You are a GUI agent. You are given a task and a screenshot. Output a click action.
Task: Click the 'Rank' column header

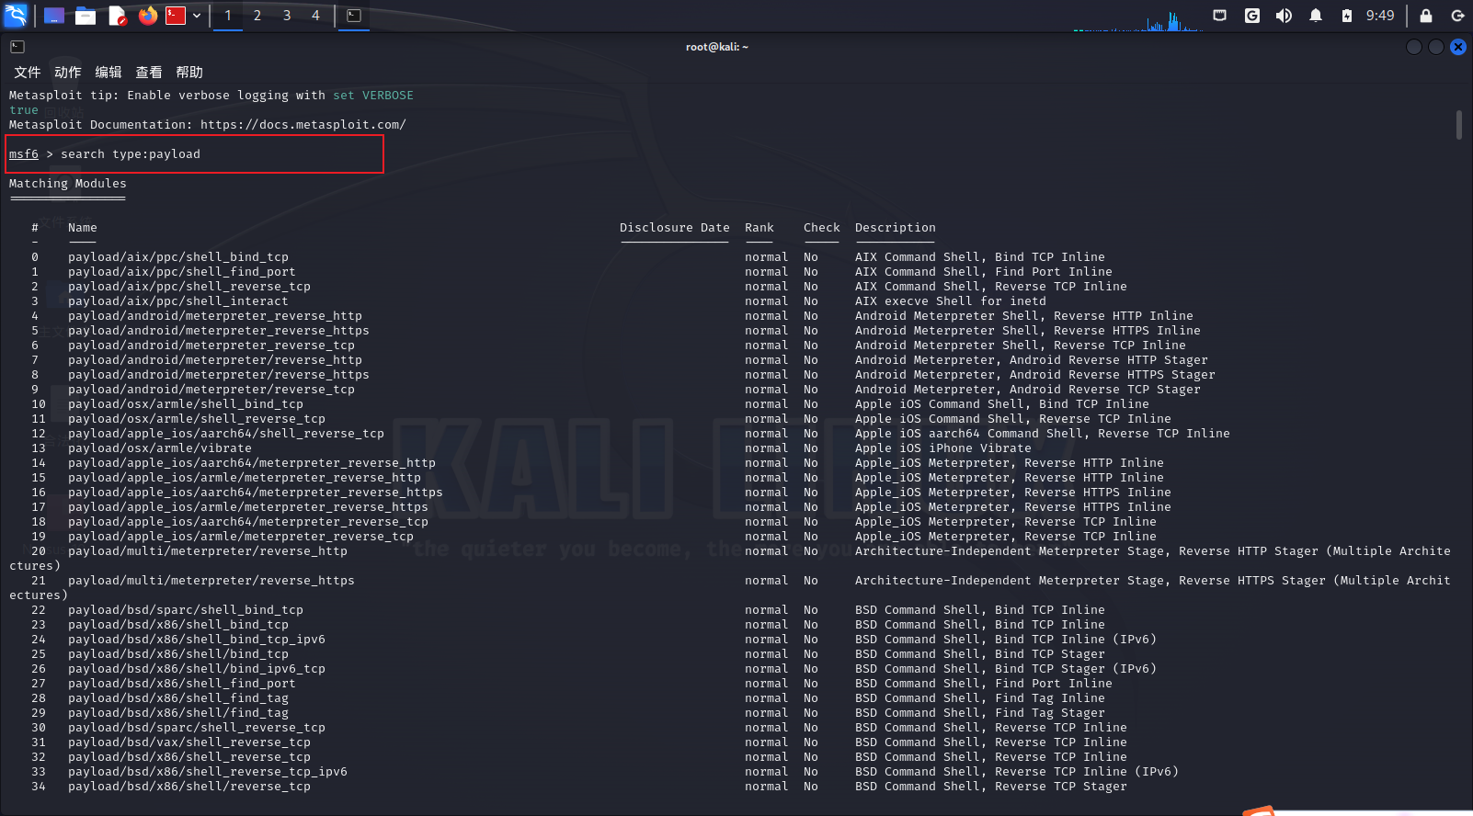click(759, 228)
